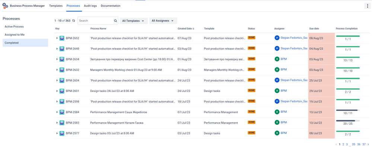372x147 pixels.
Task: Sort by the Created Date arrow
Action: [193, 29]
